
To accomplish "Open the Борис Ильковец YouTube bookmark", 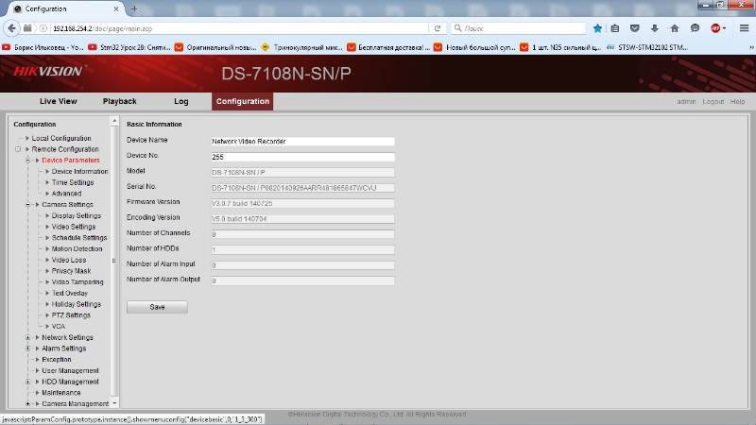I will coord(43,47).
